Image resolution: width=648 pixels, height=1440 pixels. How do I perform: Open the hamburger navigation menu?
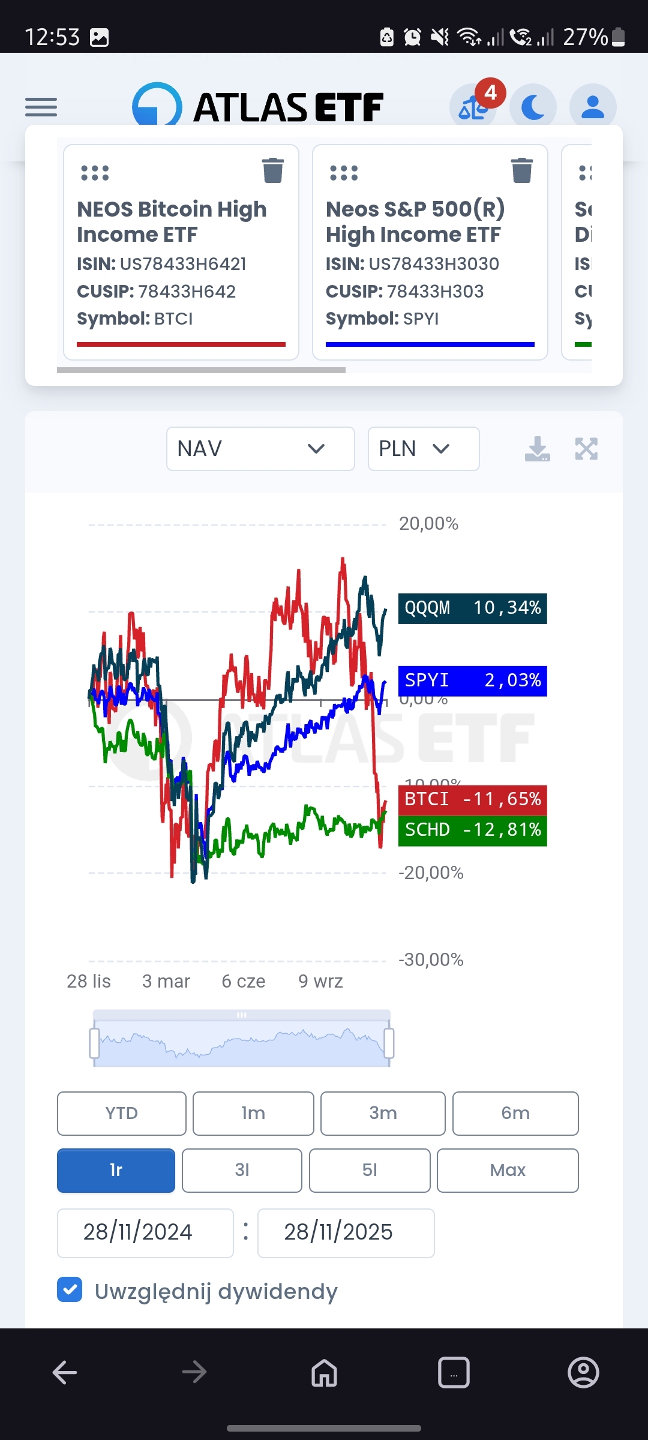point(41,107)
